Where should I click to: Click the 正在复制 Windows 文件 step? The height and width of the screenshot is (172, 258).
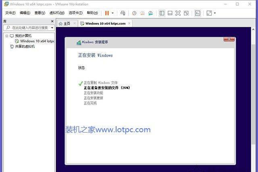[101, 83]
